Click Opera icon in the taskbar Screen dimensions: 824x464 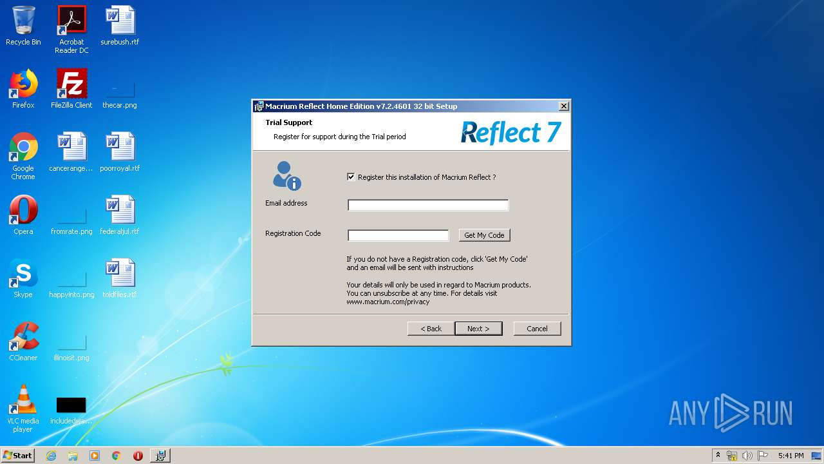click(138, 456)
